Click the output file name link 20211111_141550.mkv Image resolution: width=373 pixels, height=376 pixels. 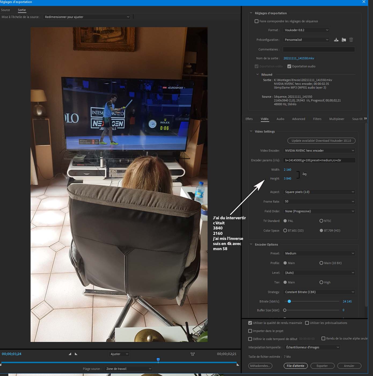[299, 58]
